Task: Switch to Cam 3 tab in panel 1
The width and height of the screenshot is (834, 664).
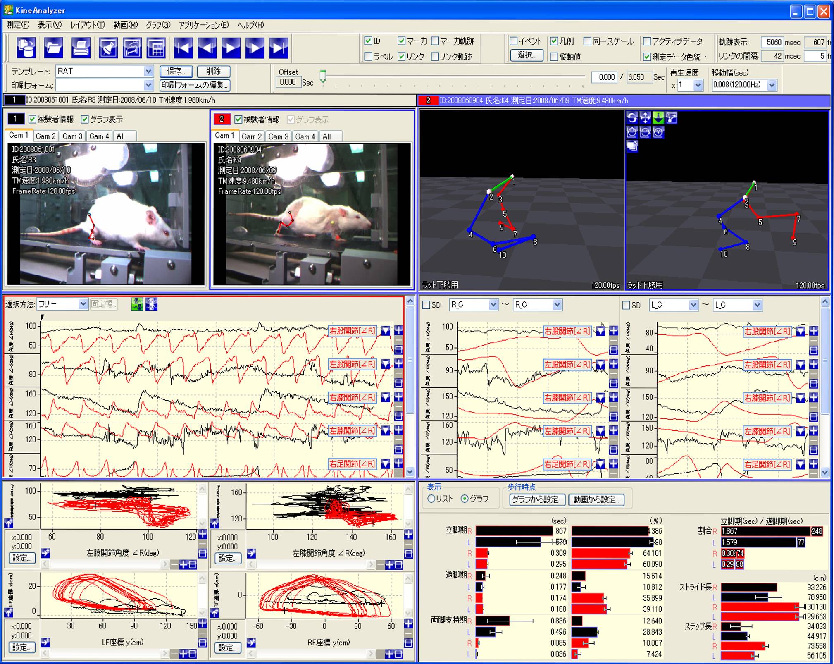Action: pyautogui.click(x=72, y=136)
